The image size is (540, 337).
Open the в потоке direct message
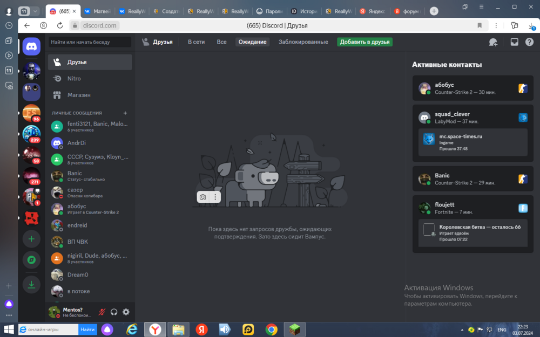pyautogui.click(x=90, y=291)
